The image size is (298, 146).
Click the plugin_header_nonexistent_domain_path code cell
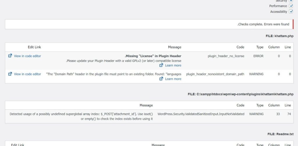[215, 74]
